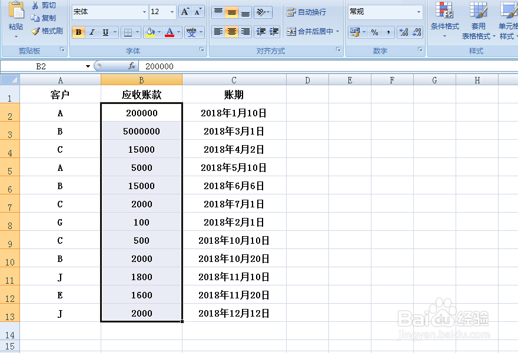Select column B header
Viewport: 518px width, 353px height.
[141, 80]
